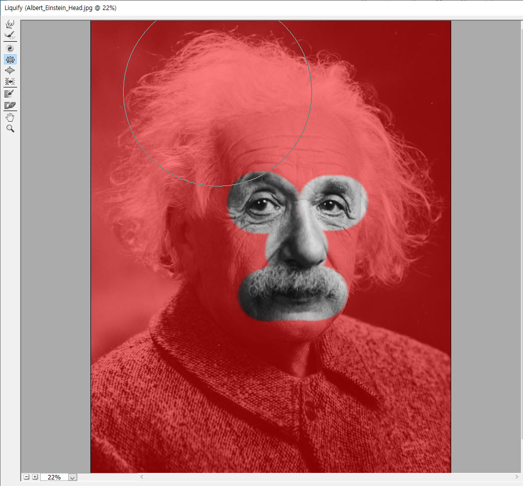Select the Twirl Clockwise tool
The height and width of the screenshot is (486, 523).
click(10, 48)
